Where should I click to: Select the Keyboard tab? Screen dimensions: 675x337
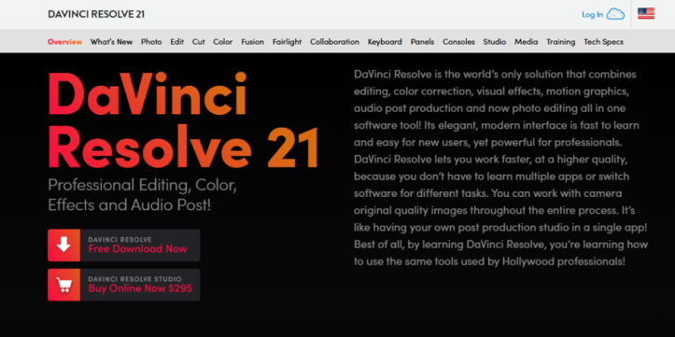point(385,42)
